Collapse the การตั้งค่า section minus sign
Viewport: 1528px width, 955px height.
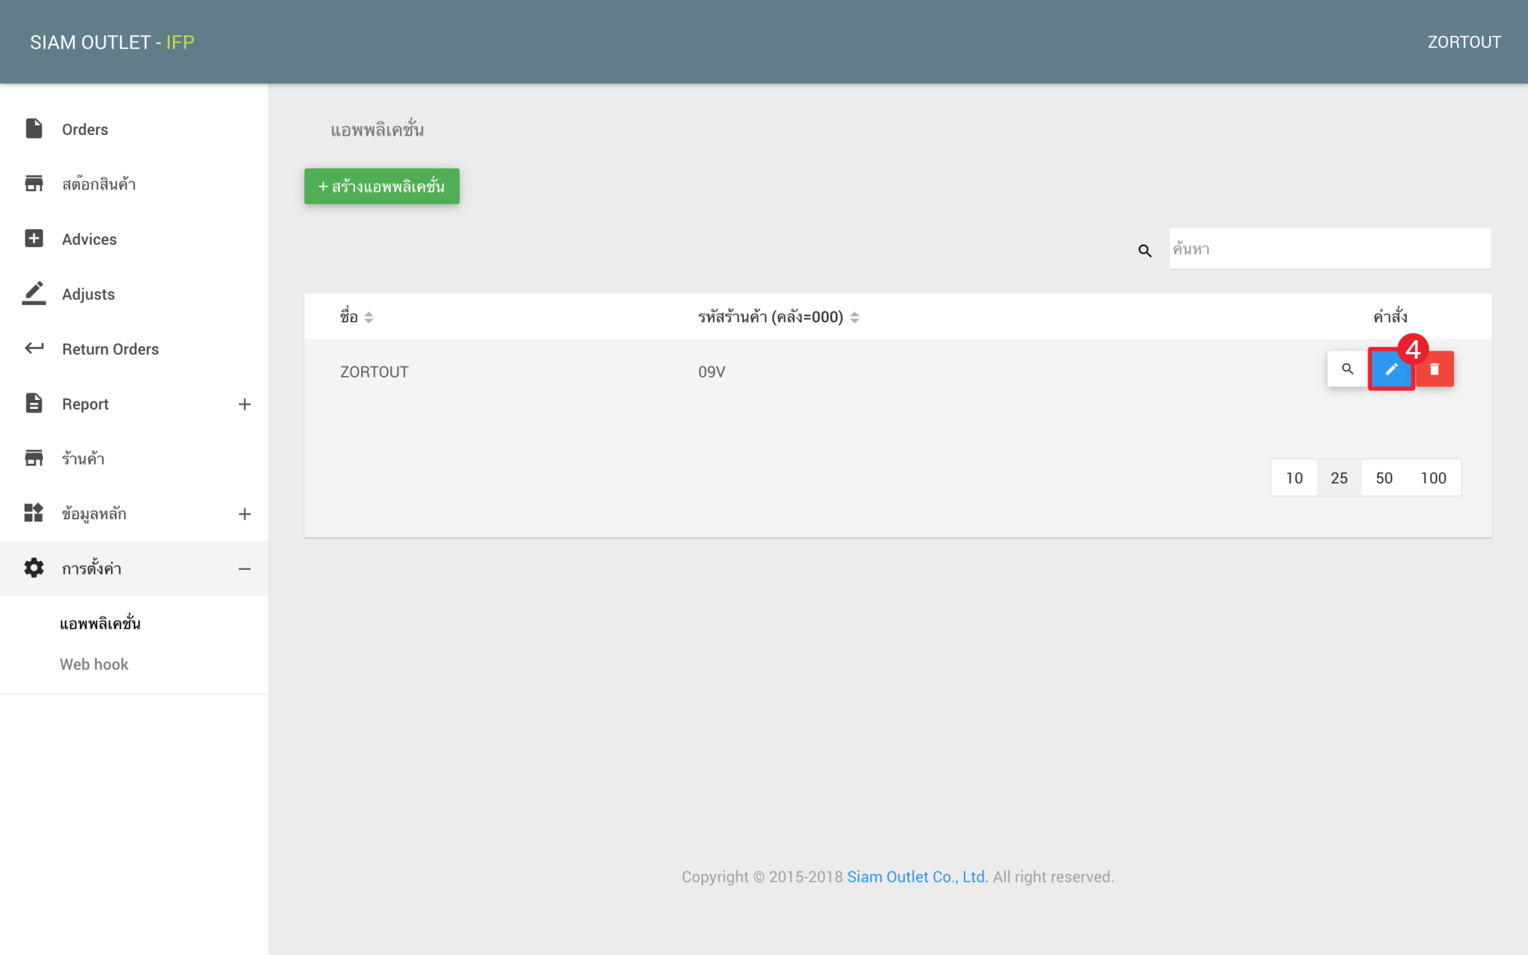tap(244, 569)
